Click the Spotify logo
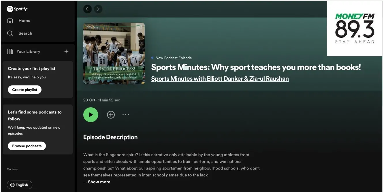The height and width of the screenshot is (192, 384). (x=17, y=9)
